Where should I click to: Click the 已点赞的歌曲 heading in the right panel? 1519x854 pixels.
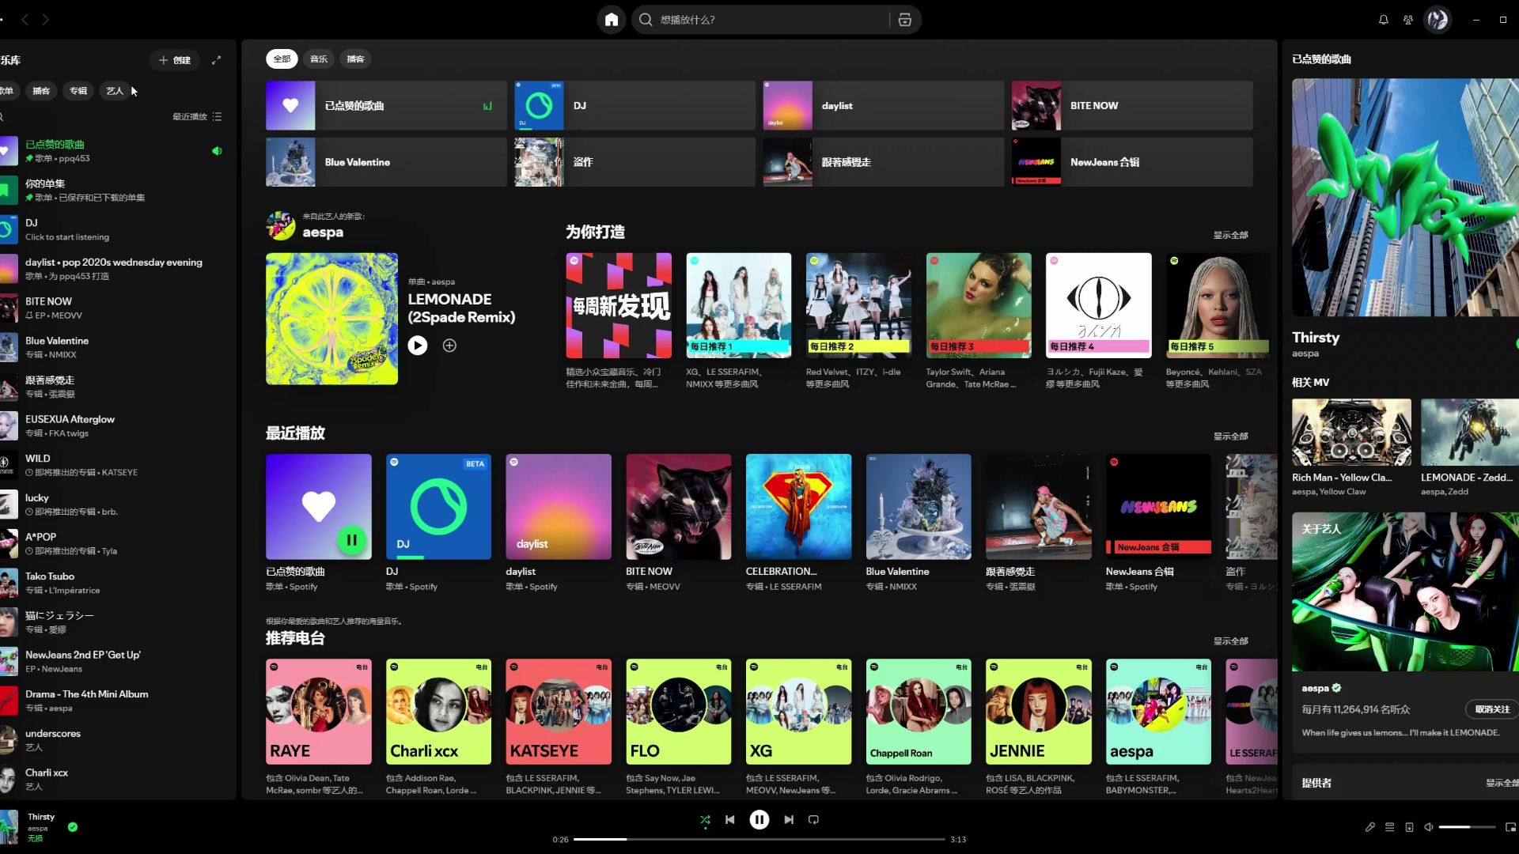pyautogui.click(x=1321, y=59)
